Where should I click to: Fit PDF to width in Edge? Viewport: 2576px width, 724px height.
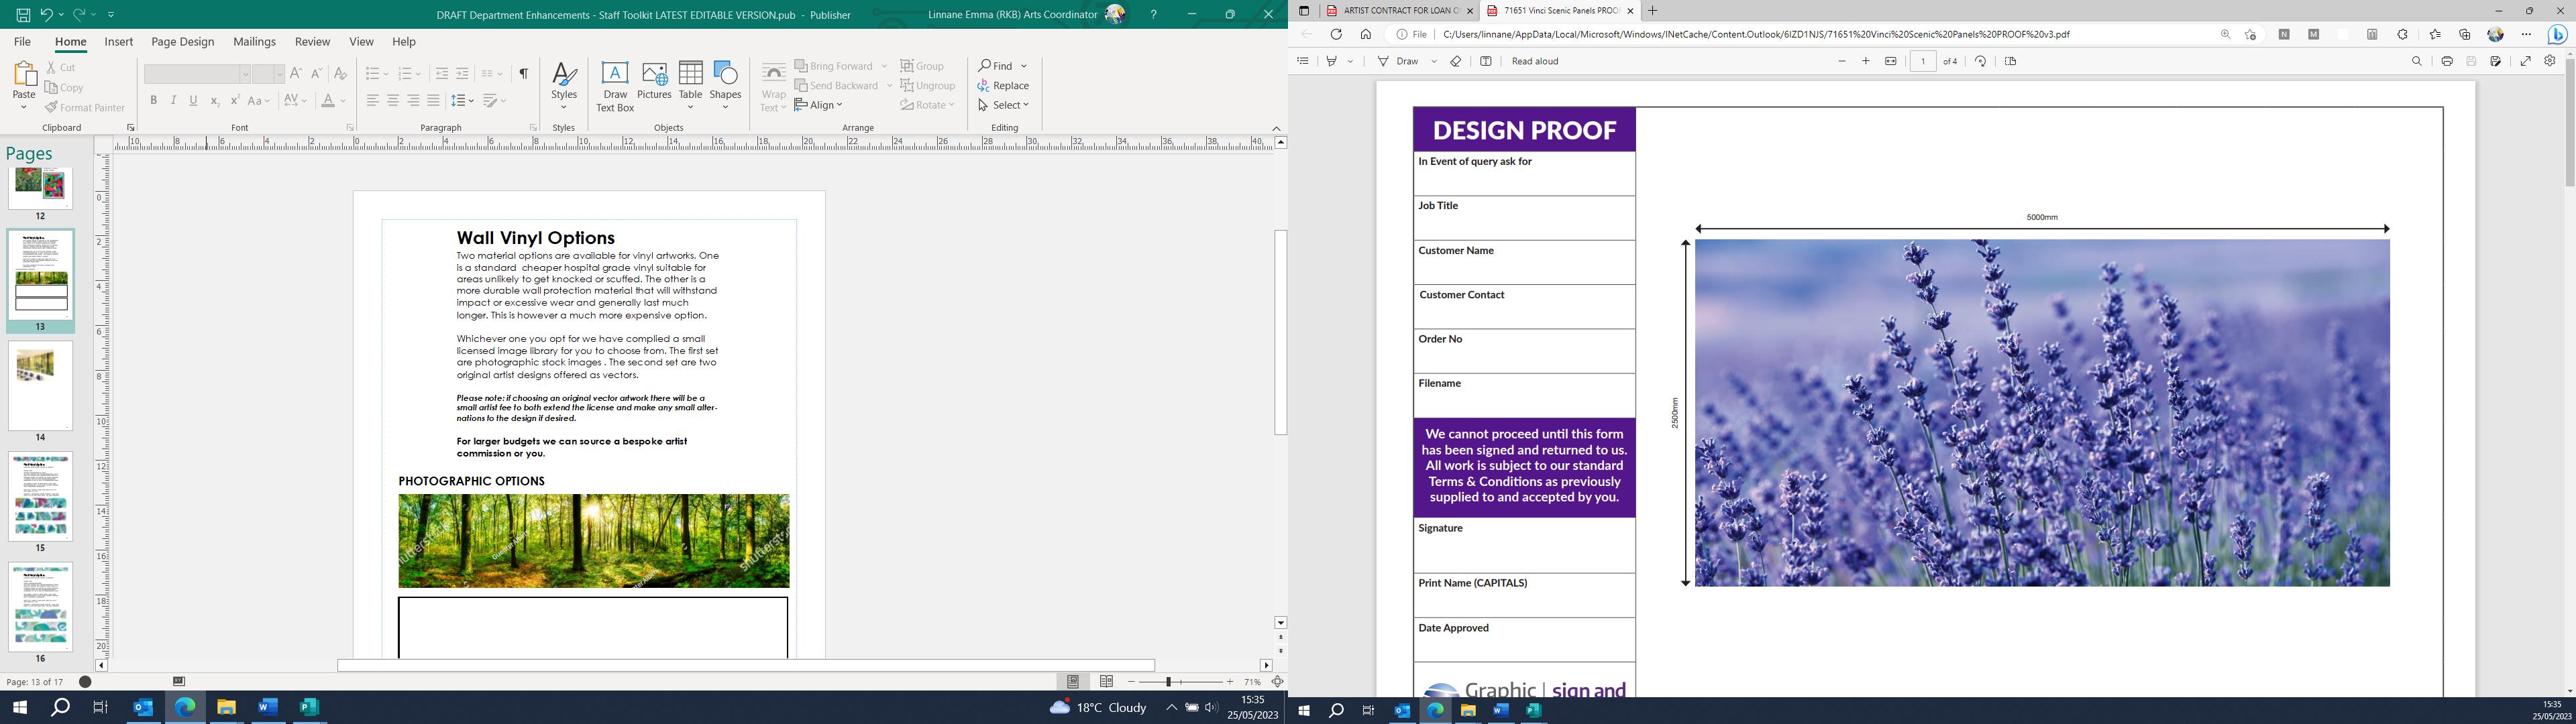click(1890, 61)
